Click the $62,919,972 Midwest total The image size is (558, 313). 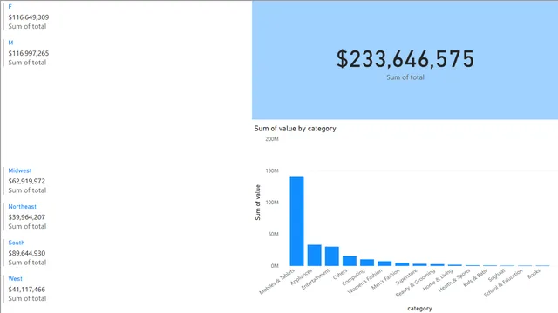[27, 181]
